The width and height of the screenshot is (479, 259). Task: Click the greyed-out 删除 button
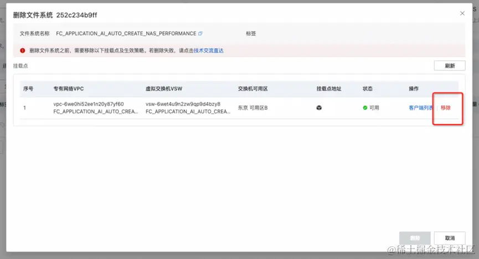pos(415,238)
